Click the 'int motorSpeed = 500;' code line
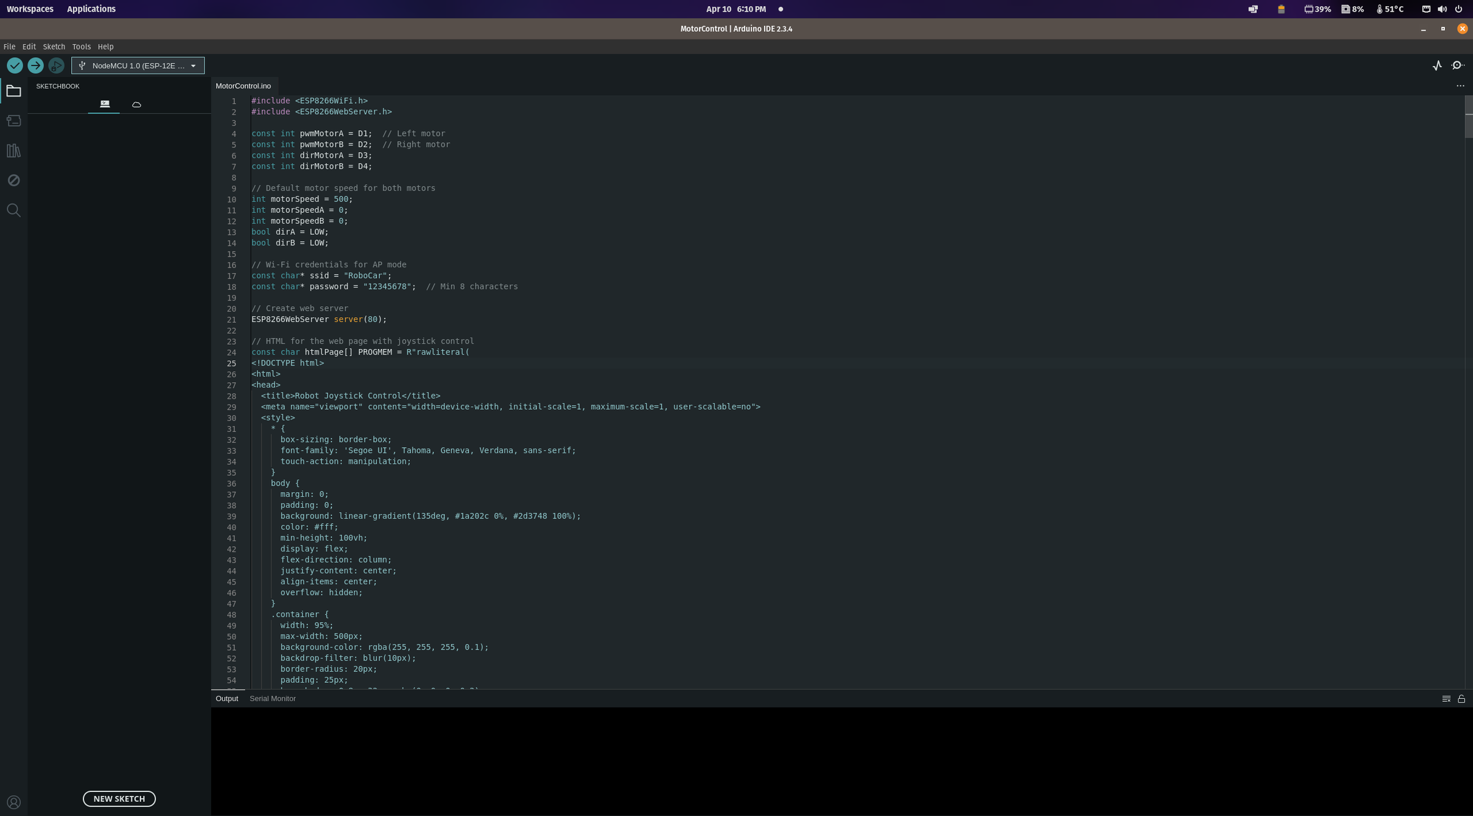Screen dimensions: 1473x816 click(302, 199)
